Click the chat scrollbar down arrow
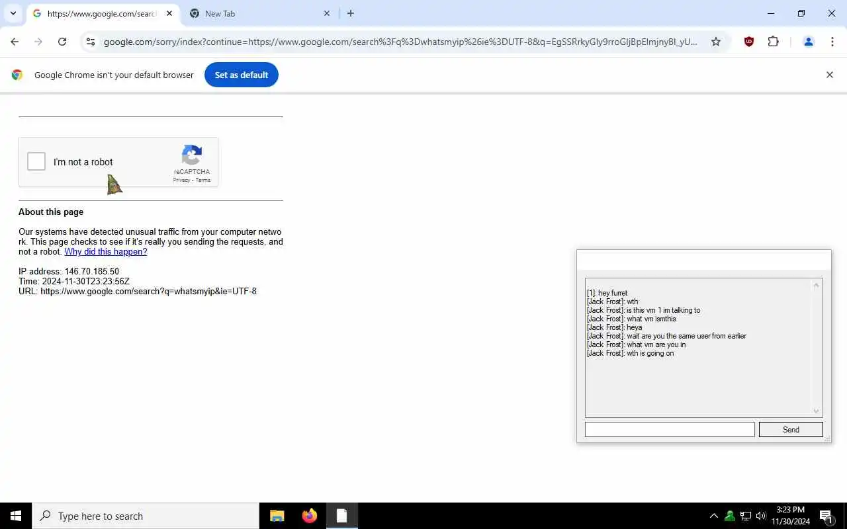The height and width of the screenshot is (529, 847). point(816,411)
